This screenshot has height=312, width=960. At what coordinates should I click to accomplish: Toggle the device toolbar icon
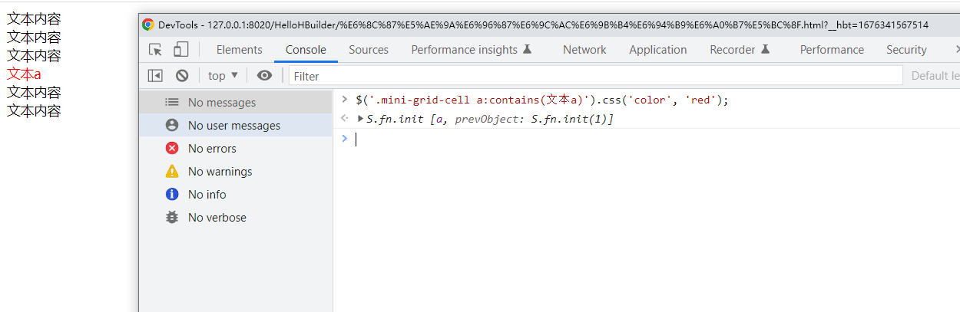[x=180, y=50]
